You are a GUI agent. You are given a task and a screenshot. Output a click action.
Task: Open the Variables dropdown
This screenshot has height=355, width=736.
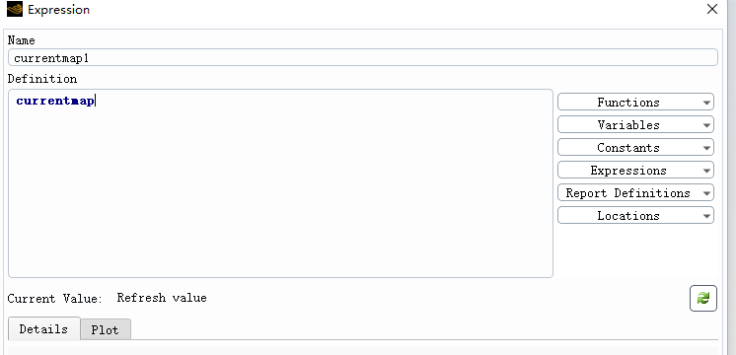635,124
